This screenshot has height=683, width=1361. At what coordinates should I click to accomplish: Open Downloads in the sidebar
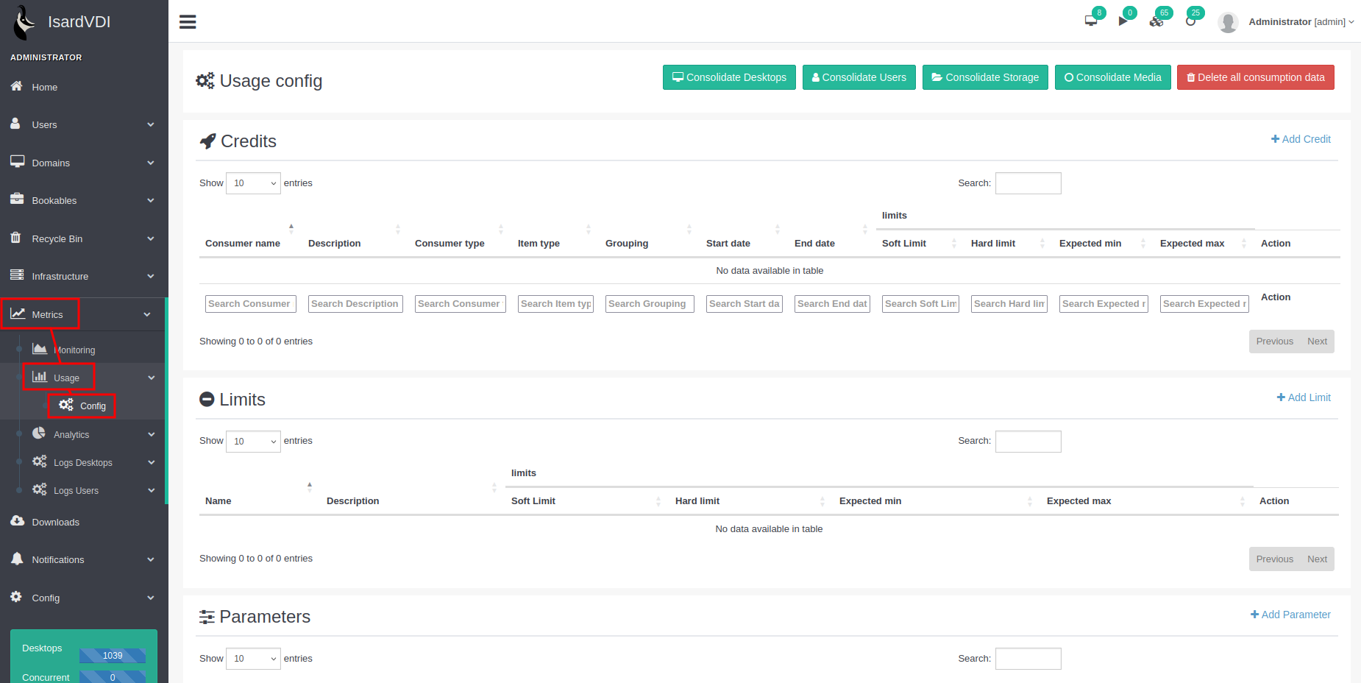[55, 522]
